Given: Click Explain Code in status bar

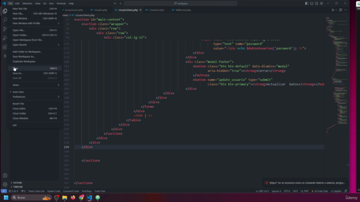Looking at the screenshot, I should (x=54, y=191).
